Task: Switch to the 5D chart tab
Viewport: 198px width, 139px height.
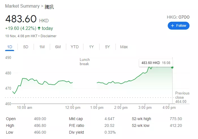Action: 26,47
